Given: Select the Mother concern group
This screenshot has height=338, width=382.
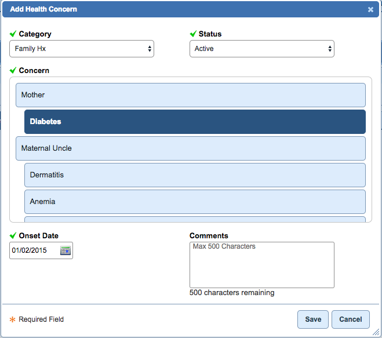Looking at the screenshot, I should pyautogui.click(x=190, y=95).
